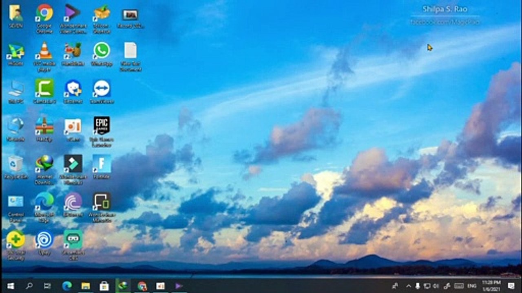
Task: Launch Fortnite from the desktop
Action: point(102,167)
